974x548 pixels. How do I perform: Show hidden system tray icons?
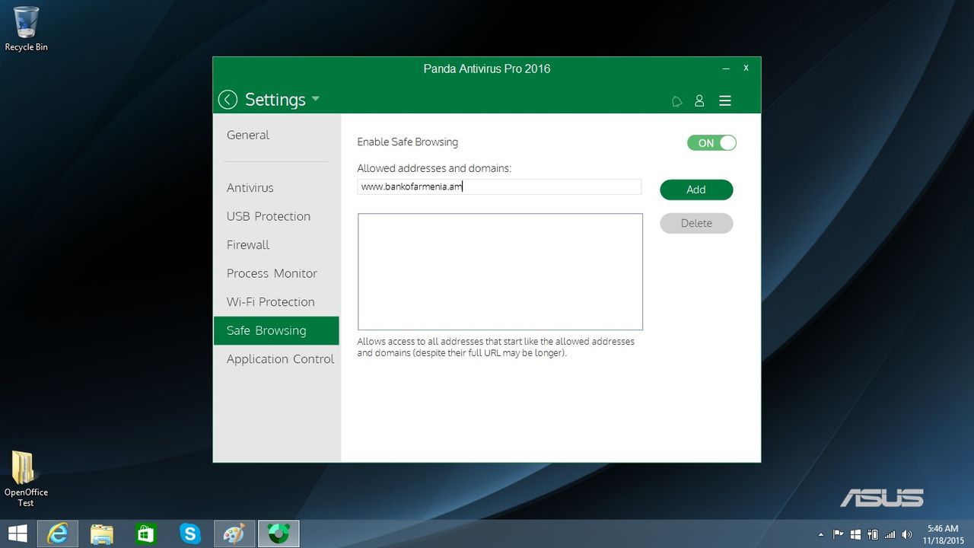coord(820,534)
